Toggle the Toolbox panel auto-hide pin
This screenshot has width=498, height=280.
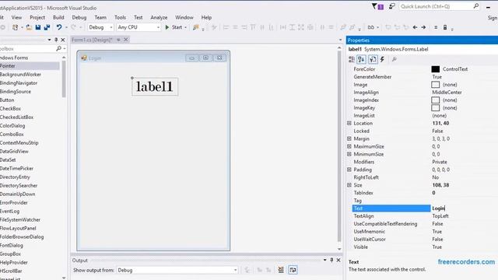point(56,40)
